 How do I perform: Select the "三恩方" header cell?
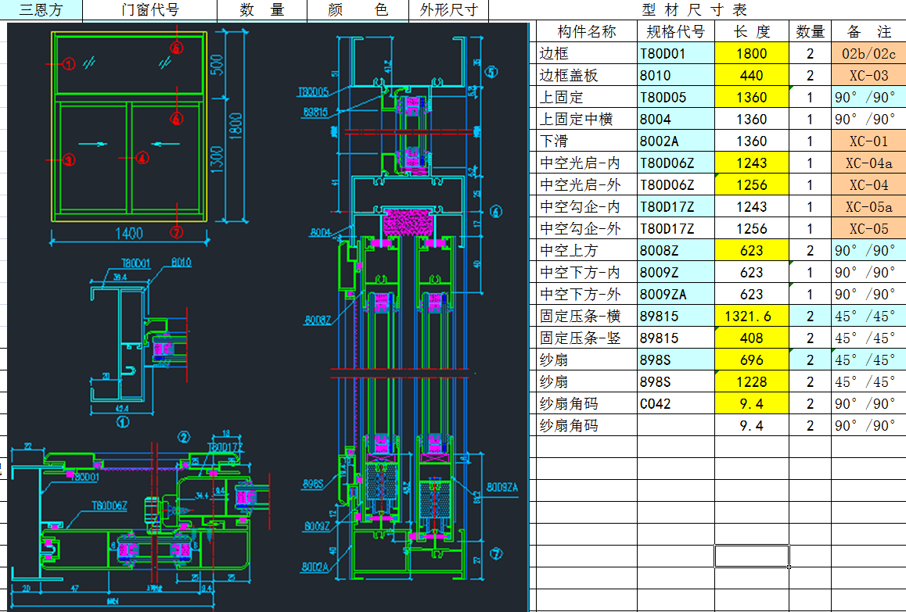[41, 10]
